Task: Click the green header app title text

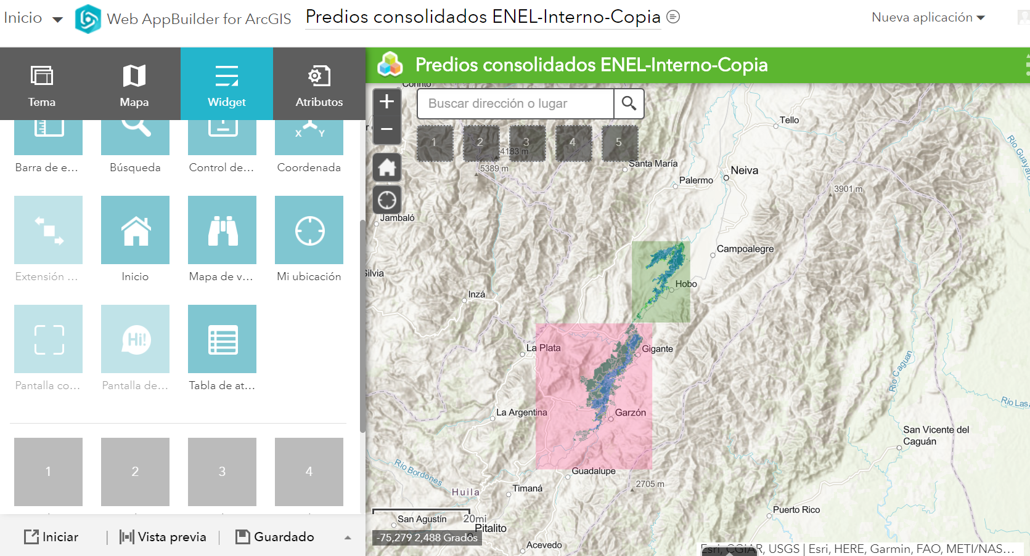Action: [x=592, y=65]
